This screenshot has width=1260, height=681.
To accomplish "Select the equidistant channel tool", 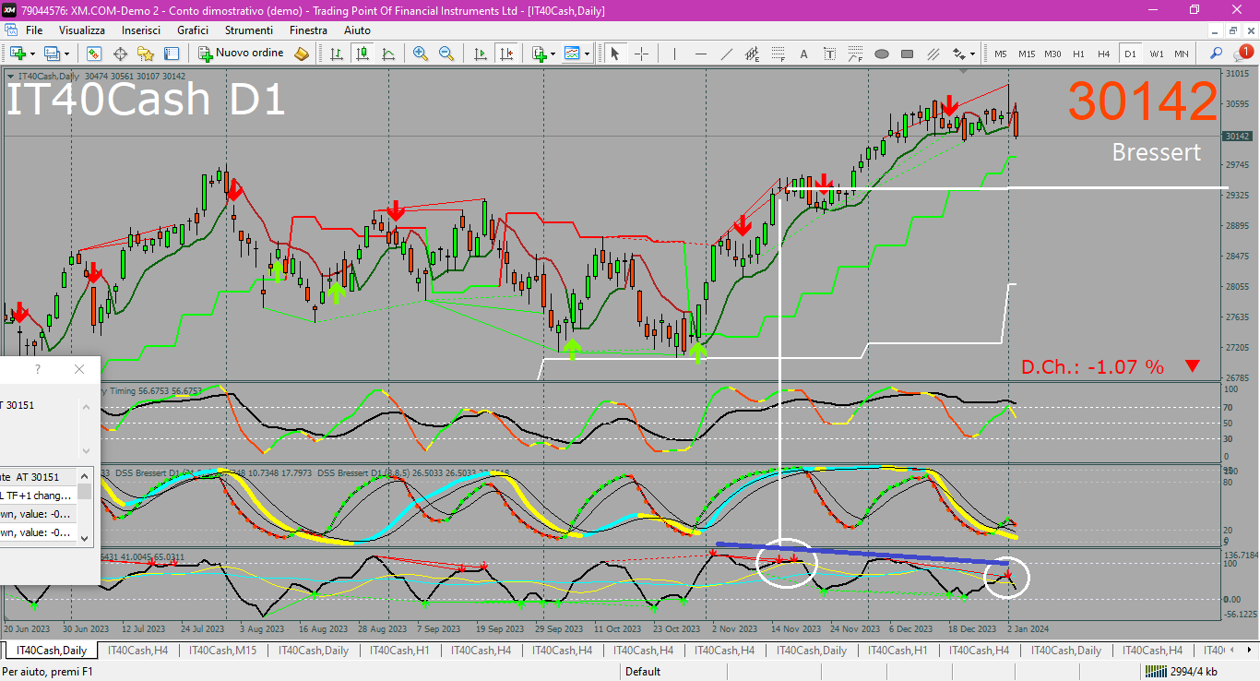I will [x=753, y=54].
